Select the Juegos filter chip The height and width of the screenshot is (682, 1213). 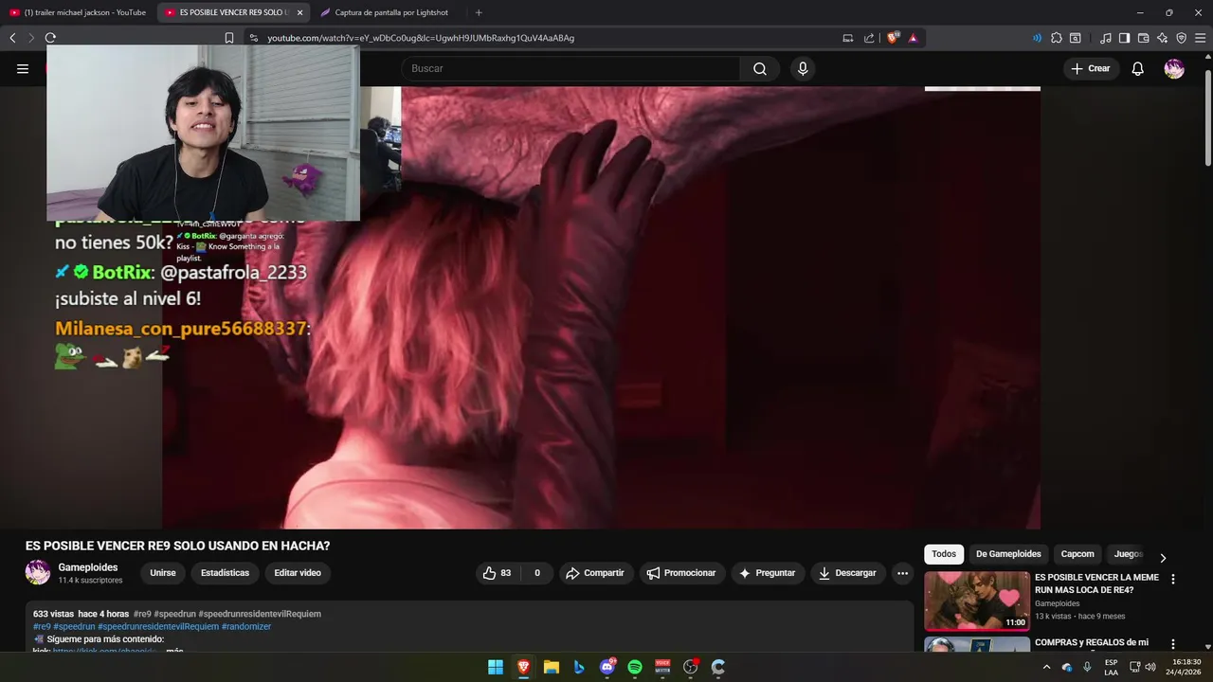pos(1128,554)
